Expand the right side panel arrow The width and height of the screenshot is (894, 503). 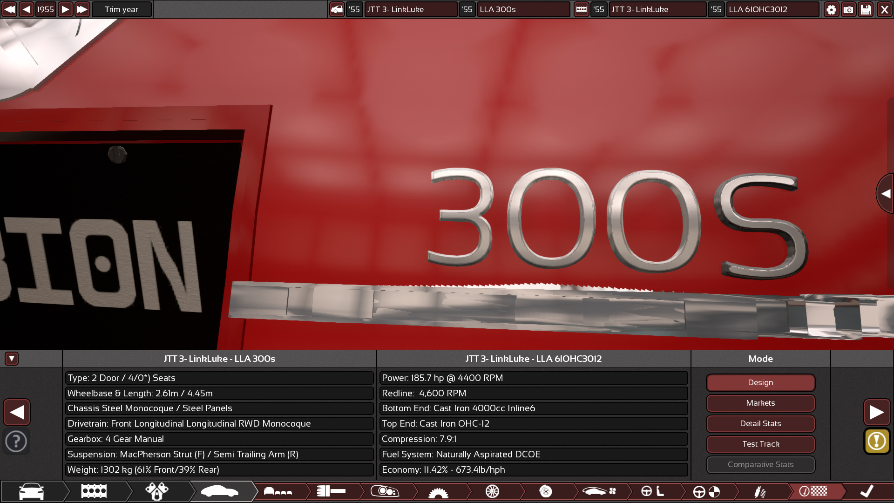[x=885, y=194]
